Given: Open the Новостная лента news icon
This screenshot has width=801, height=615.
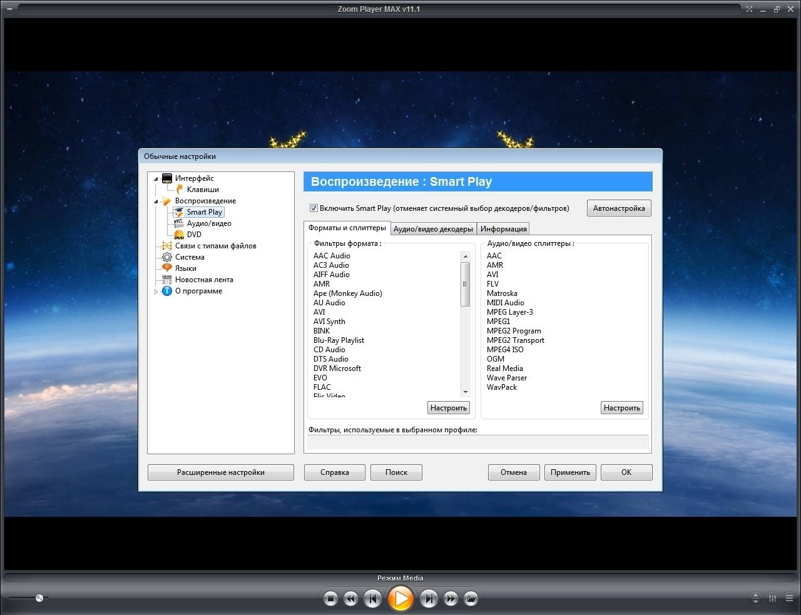Looking at the screenshot, I should coord(167,280).
